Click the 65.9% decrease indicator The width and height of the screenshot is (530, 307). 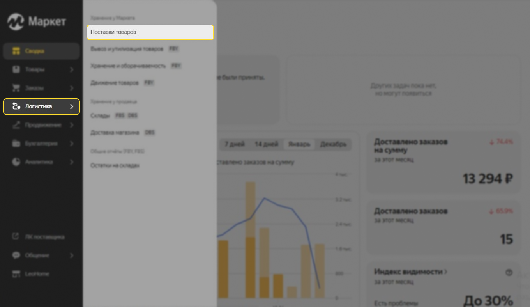pyautogui.click(x=501, y=211)
